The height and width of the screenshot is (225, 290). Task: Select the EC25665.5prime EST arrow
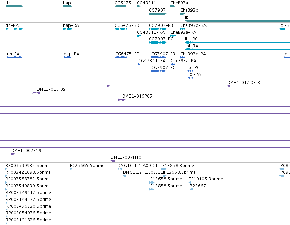pyautogui.click(x=71, y=169)
